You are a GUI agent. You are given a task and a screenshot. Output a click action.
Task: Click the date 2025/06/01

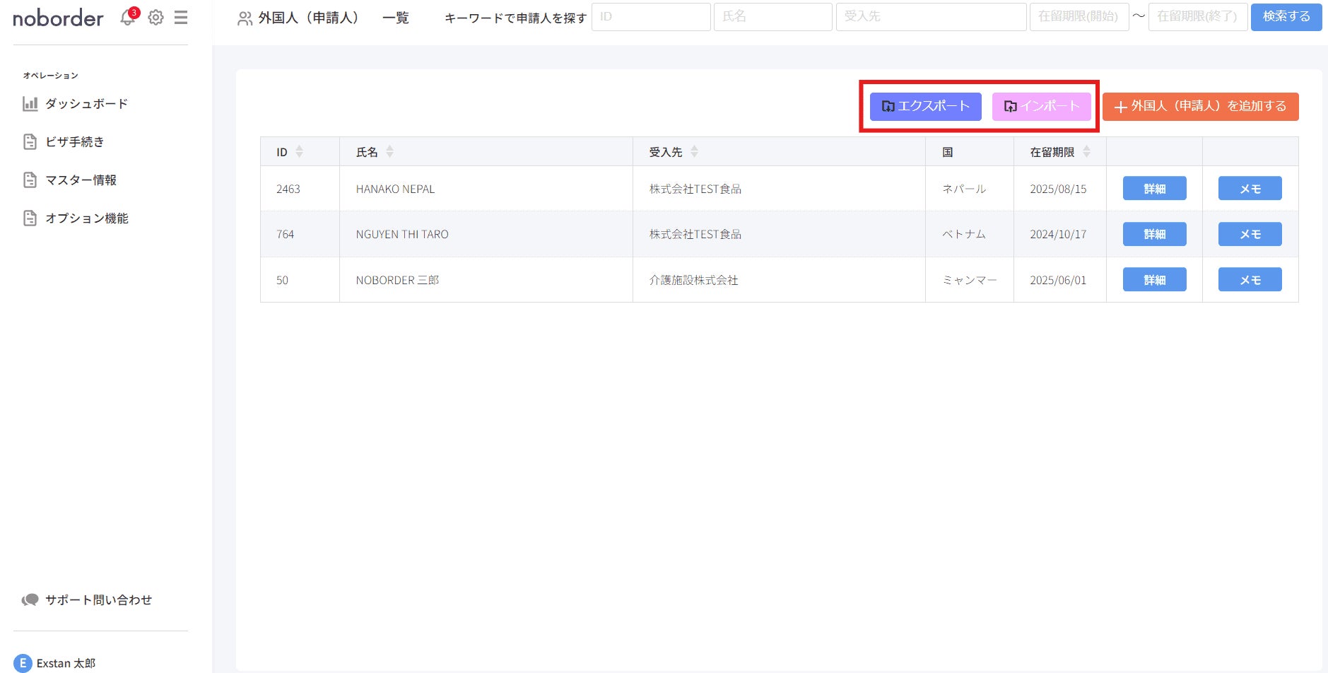(x=1058, y=280)
